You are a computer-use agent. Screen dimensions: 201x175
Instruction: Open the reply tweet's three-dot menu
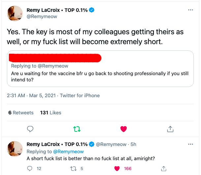[190, 144]
